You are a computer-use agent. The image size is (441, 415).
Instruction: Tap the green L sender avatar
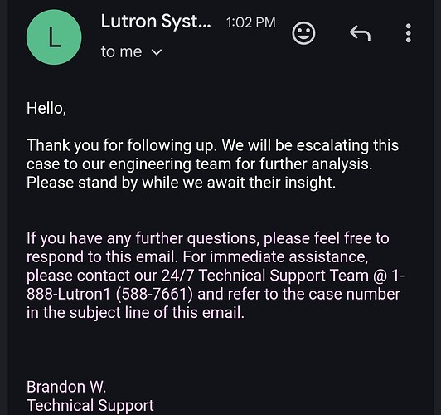[x=54, y=37]
